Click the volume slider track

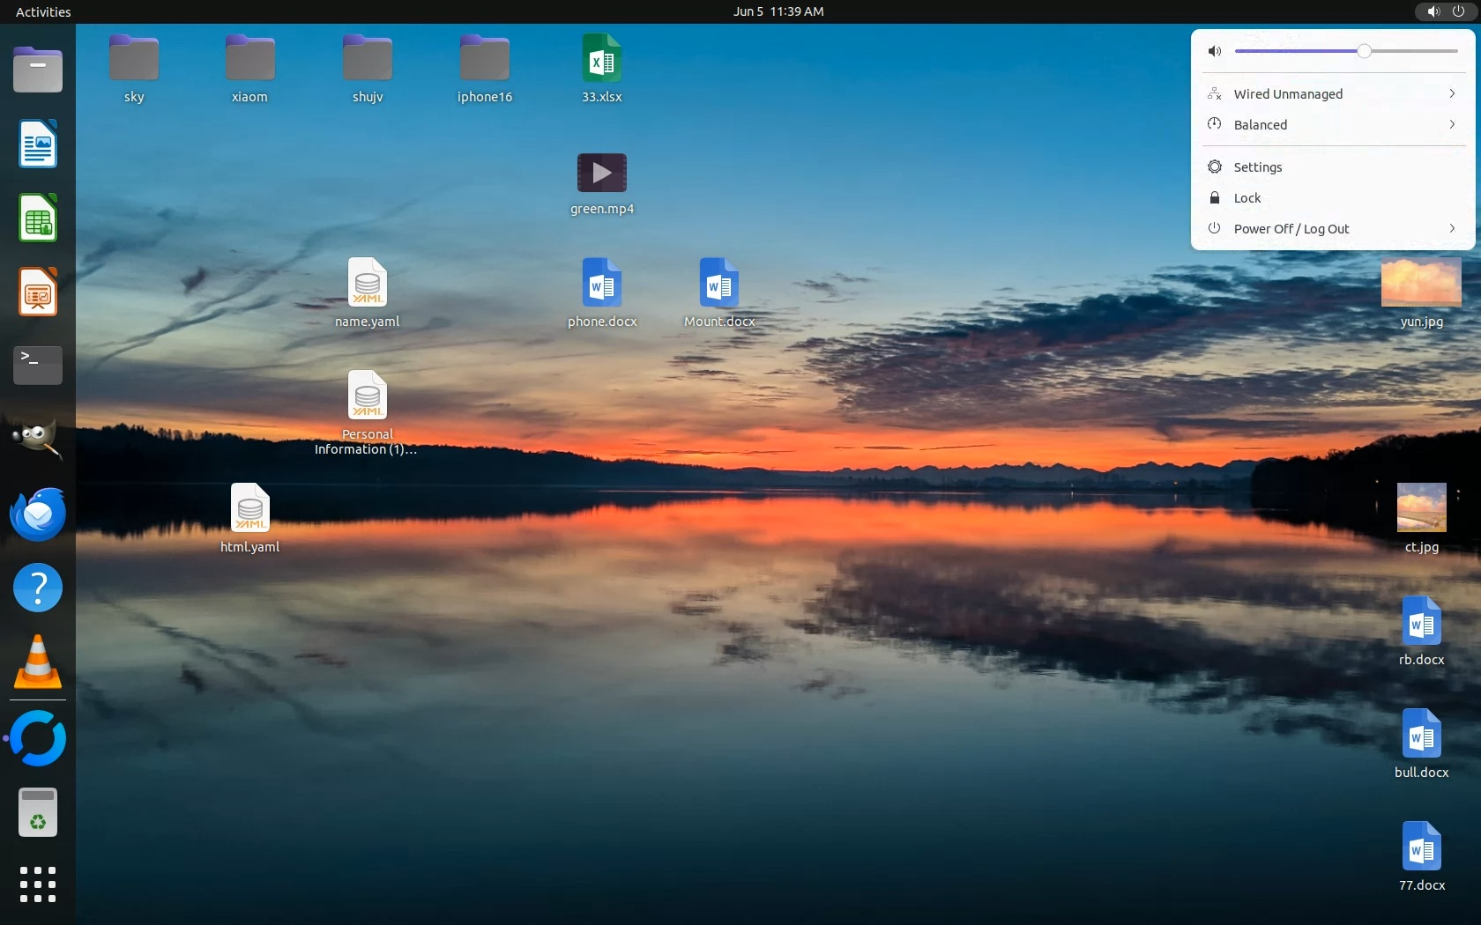pyautogui.click(x=1410, y=51)
